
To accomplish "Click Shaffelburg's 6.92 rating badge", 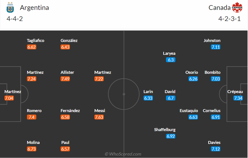I will pos(171,136).
